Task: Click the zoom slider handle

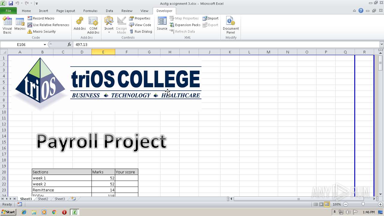Action: click(x=363, y=204)
